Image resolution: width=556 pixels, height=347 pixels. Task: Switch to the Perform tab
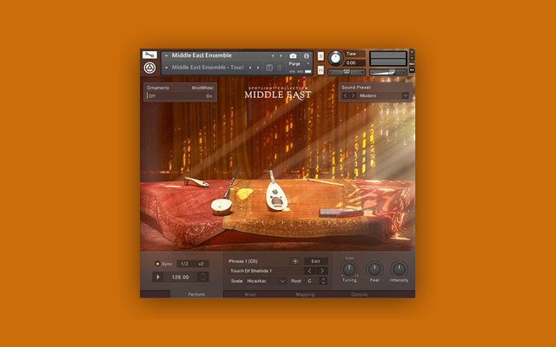point(196,294)
